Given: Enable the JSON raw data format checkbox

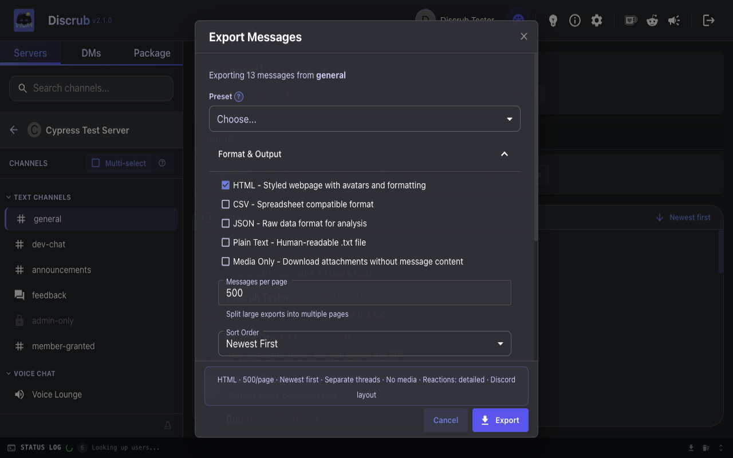Looking at the screenshot, I should [226, 223].
